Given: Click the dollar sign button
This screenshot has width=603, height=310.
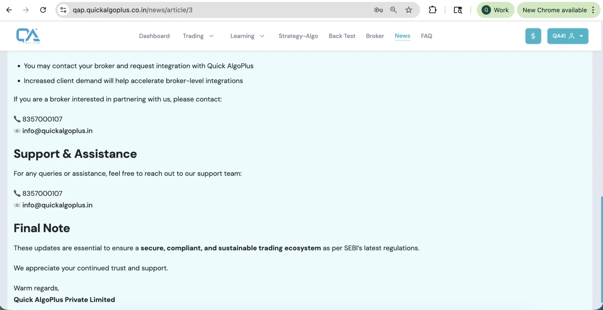Looking at the screenshot, I should tap(533, 36).
